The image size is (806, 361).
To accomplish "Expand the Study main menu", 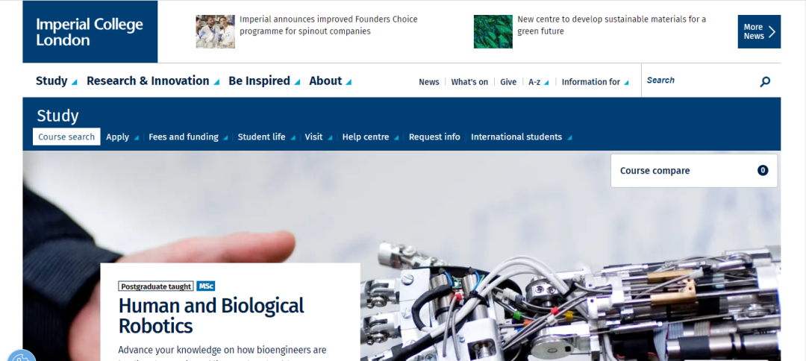I will point(57,81).
